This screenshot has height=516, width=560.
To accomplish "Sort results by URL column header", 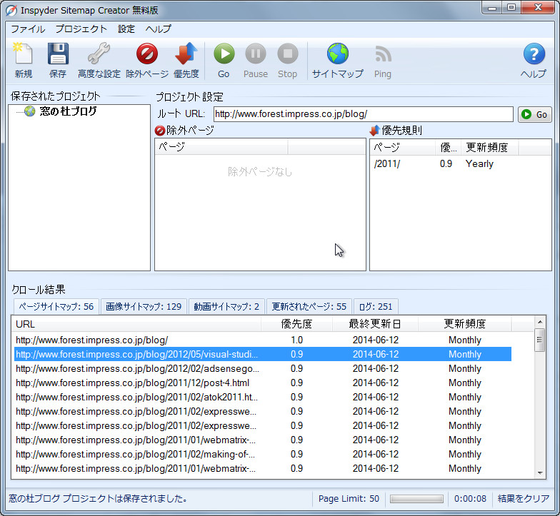I will (136, 324).
